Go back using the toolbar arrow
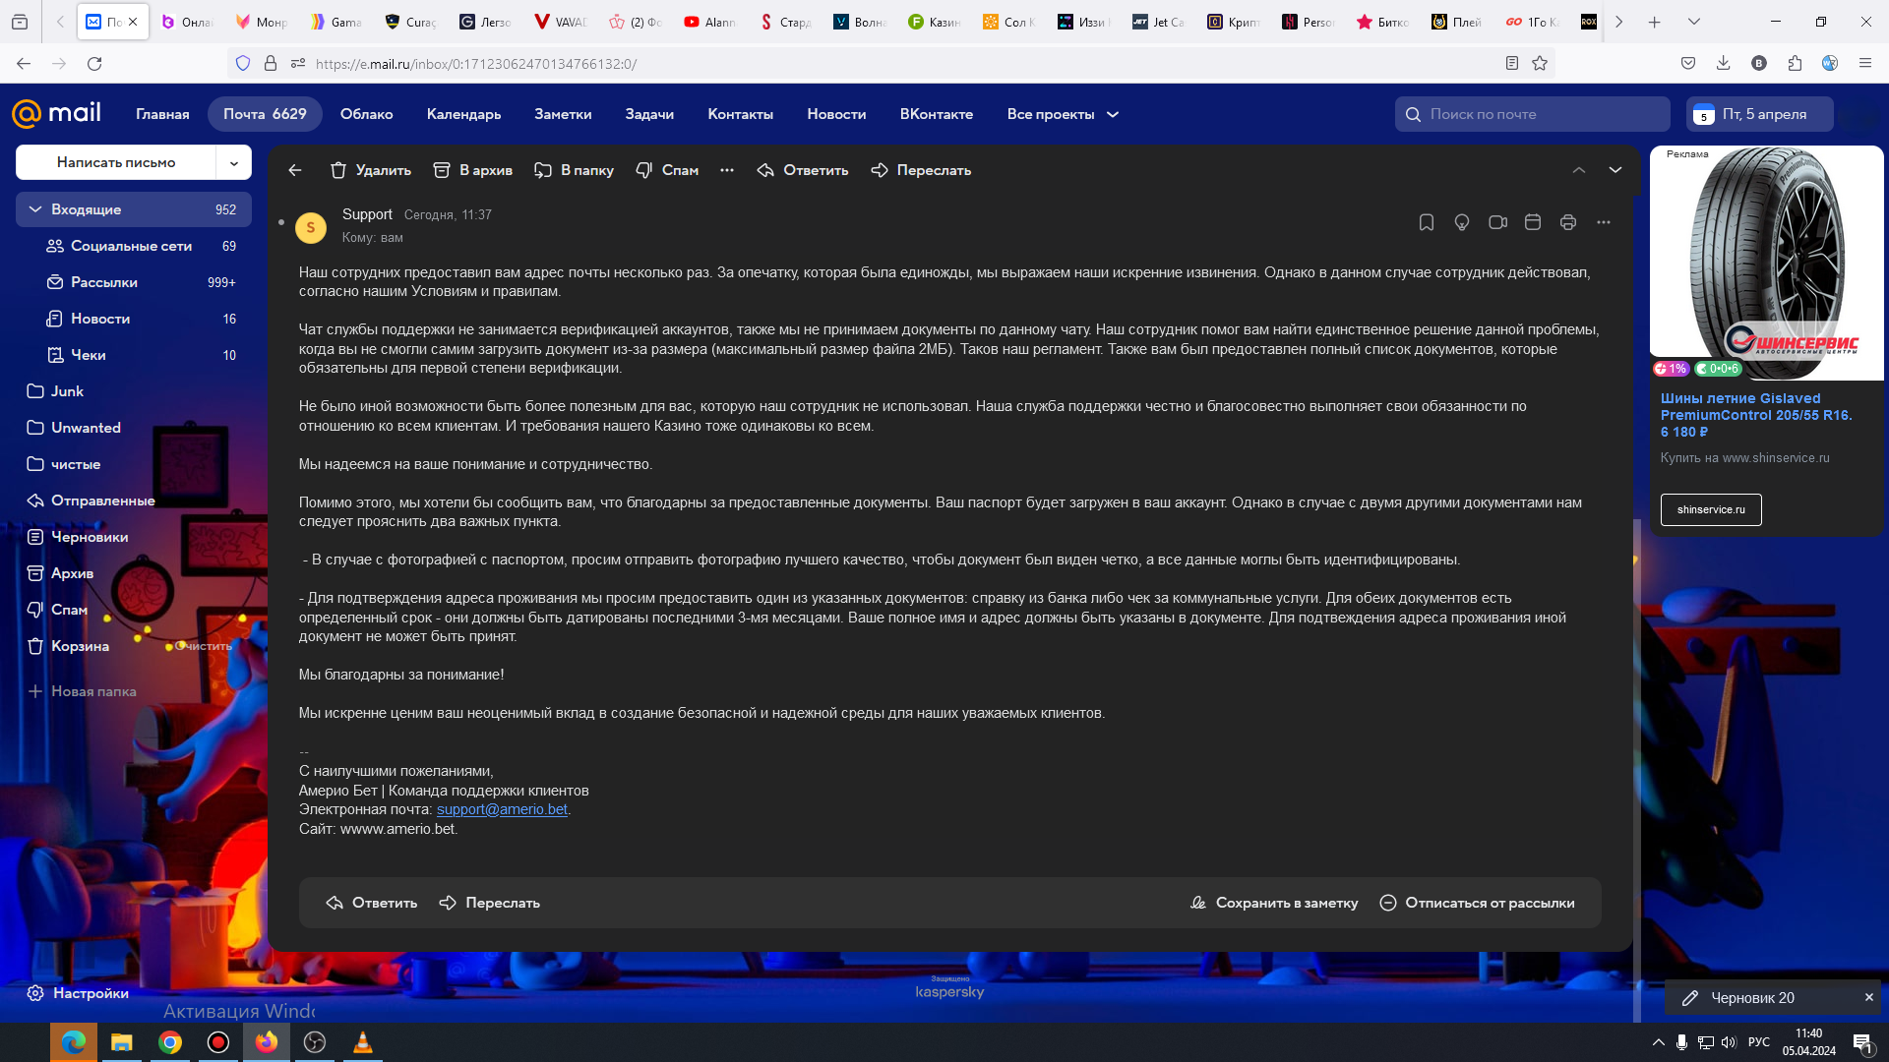Viewport: 1889px width, 1062px height. point(295,170)
